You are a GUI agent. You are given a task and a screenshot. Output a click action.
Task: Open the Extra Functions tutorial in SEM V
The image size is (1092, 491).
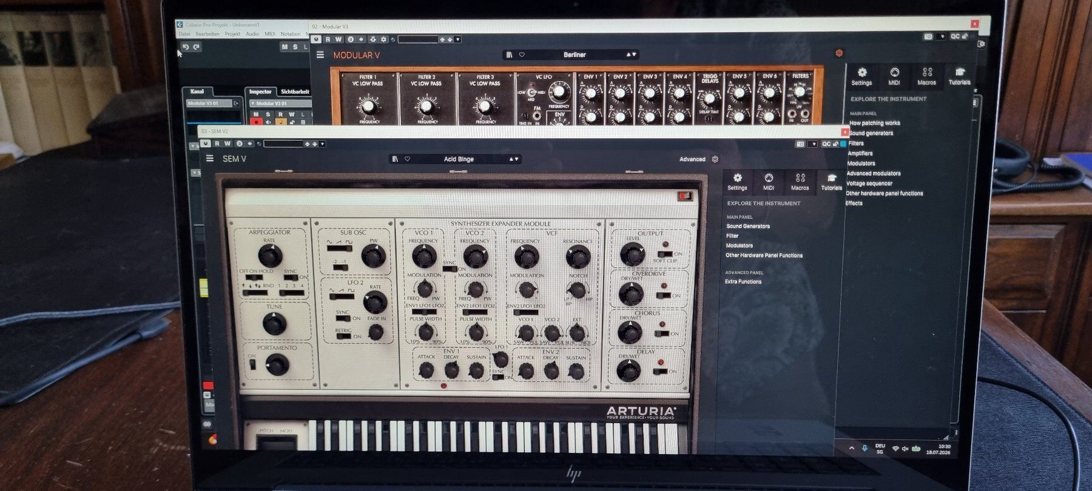743,281
